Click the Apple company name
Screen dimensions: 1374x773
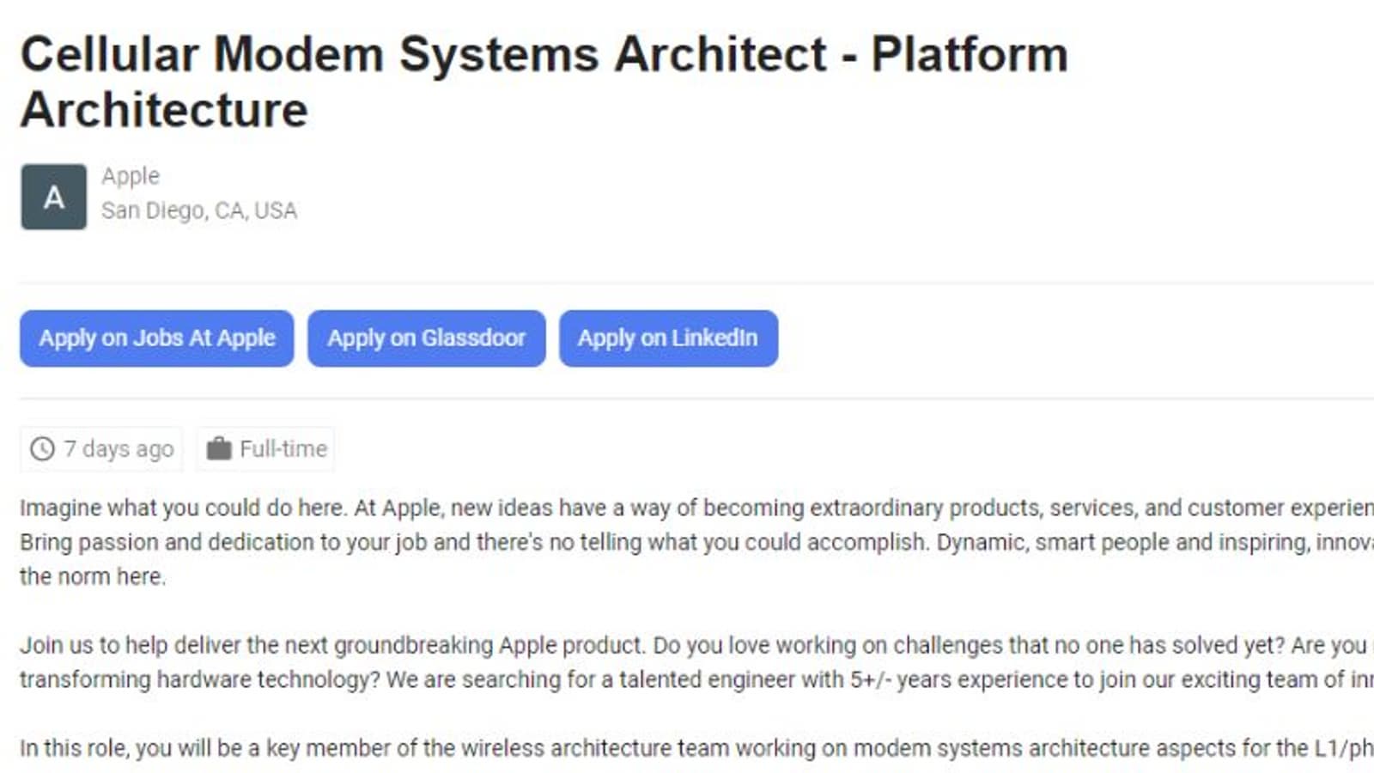[x=131, y=176]
